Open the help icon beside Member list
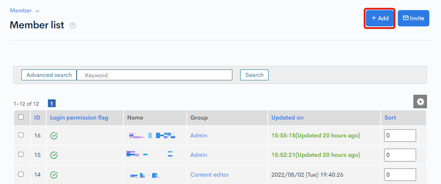The image size is (441, 184). click(x=73, y=26)
